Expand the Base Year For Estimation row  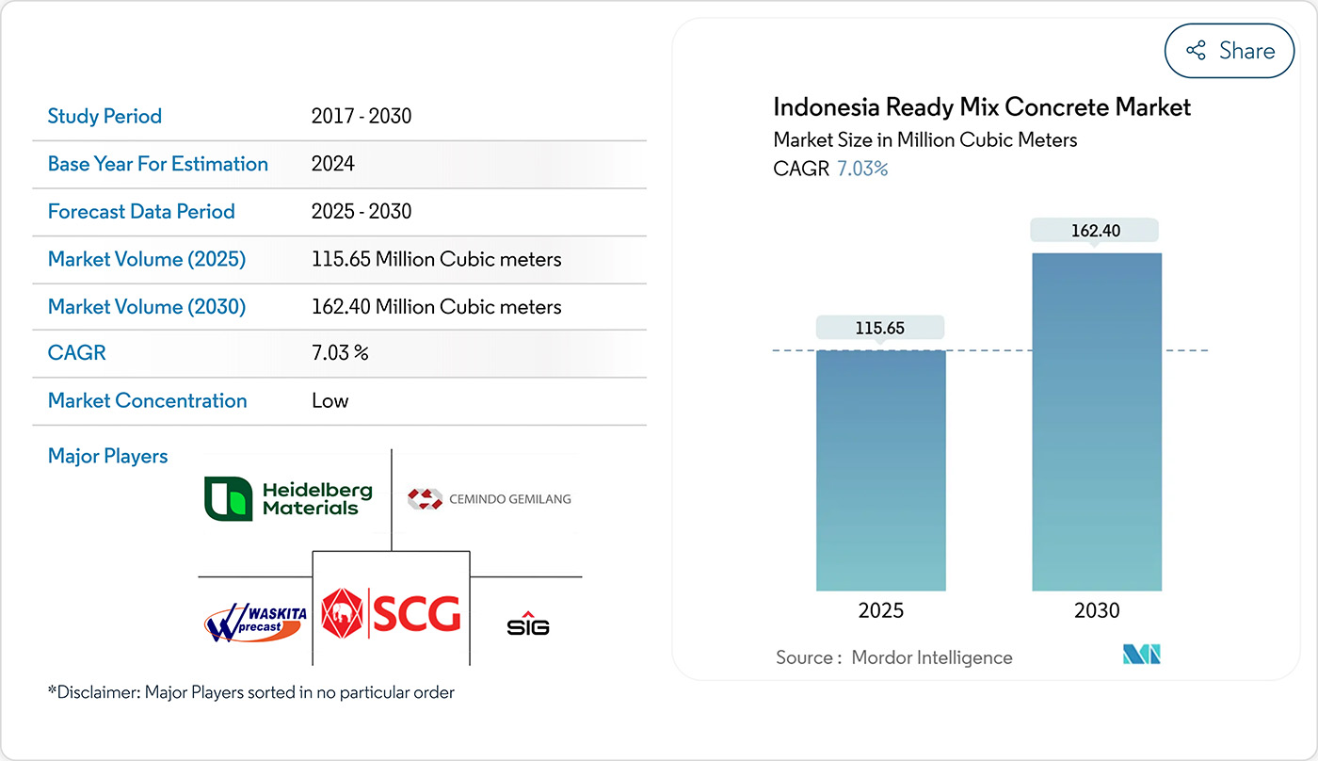pyautogui.click(x=157, y=164)
